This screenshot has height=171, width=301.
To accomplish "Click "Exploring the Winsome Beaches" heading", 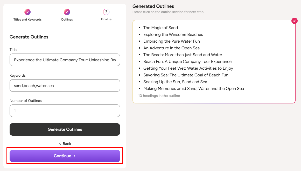I will coord(173,35).
